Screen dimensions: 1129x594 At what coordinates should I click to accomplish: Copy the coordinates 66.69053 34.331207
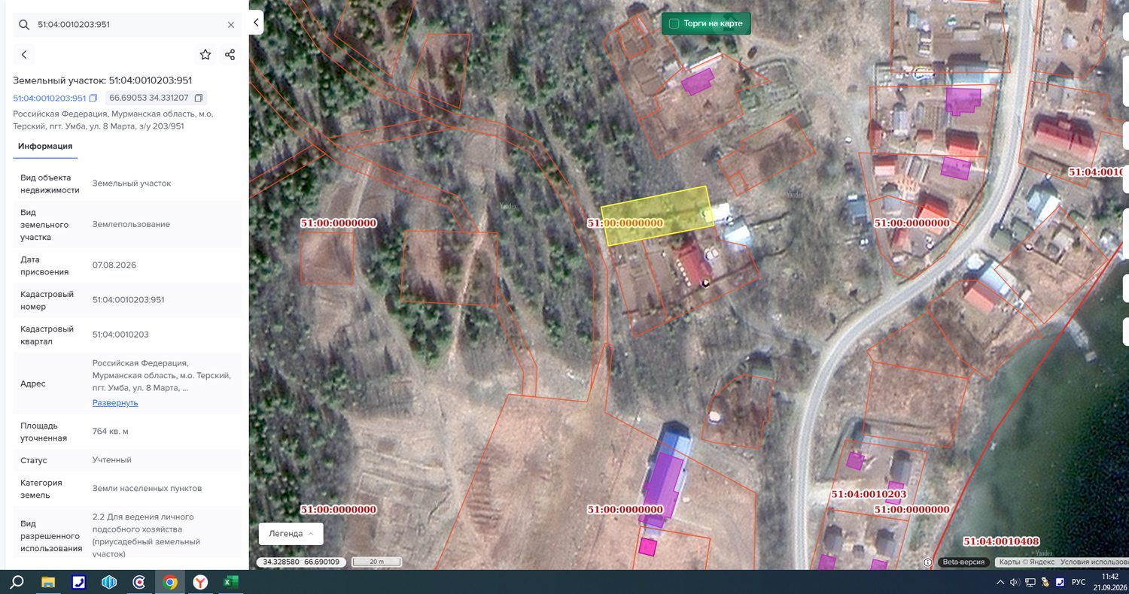(199, 98)
